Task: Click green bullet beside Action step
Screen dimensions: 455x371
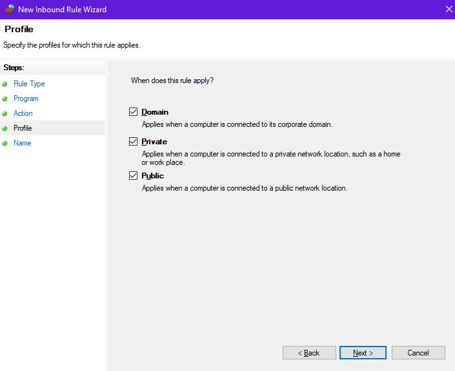Action: pyautogui.click(x=5, y=114)
